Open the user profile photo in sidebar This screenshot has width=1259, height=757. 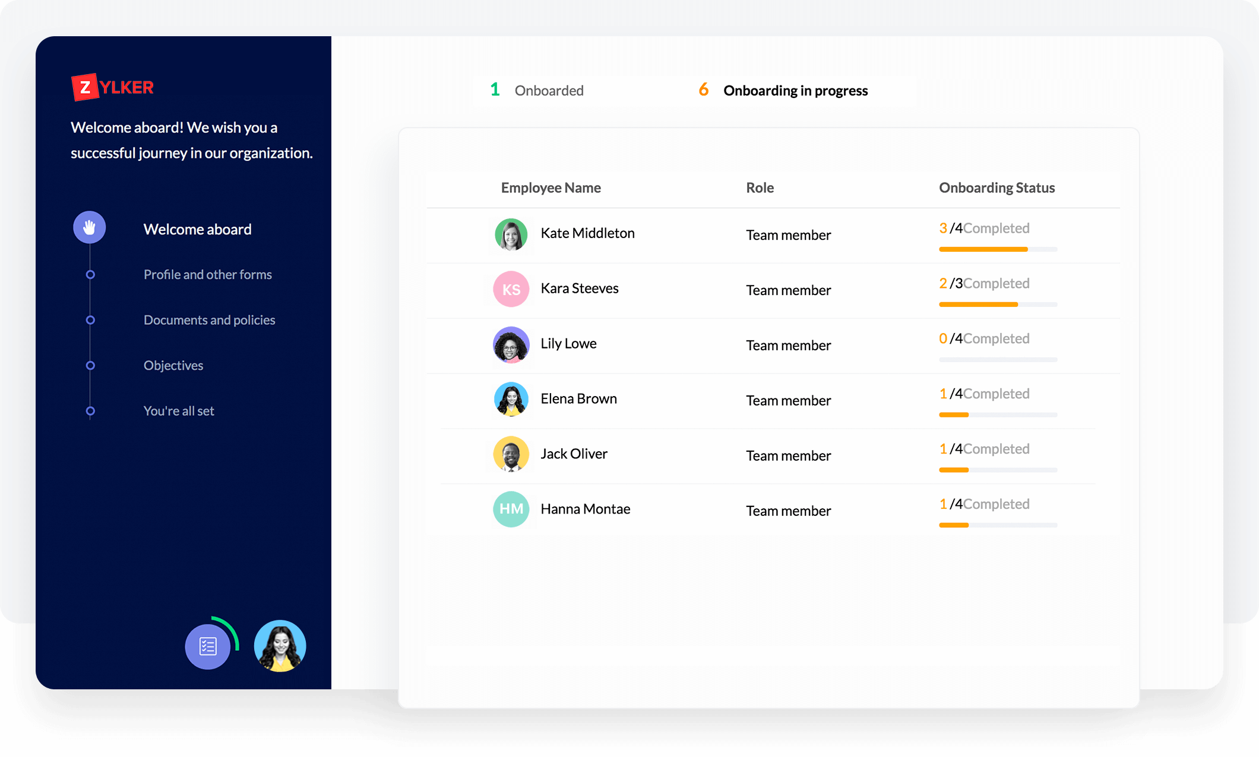pyautogui.click(x=280, y=646)
